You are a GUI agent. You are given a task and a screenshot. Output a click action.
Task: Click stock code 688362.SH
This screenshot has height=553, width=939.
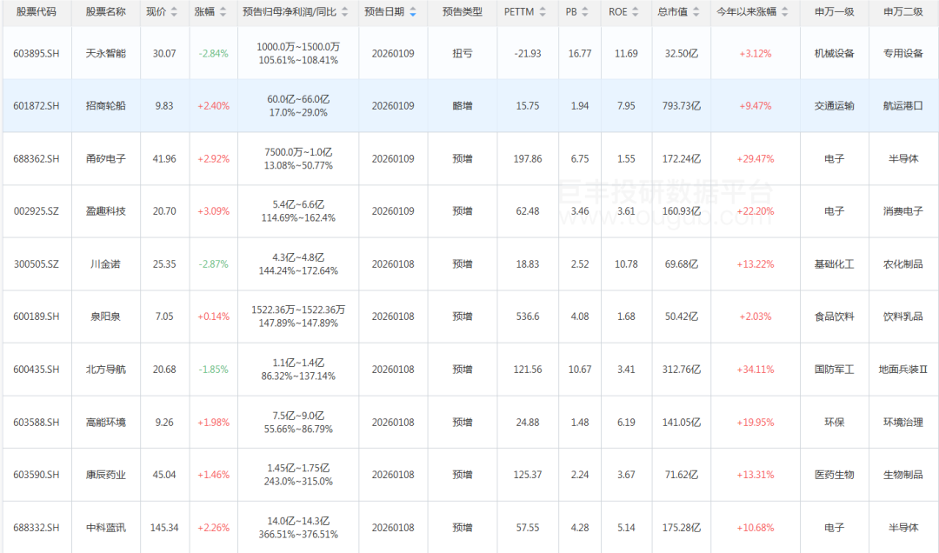click(37, 159)
